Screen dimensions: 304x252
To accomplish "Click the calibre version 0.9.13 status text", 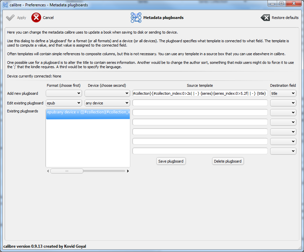I will (44, 246).
